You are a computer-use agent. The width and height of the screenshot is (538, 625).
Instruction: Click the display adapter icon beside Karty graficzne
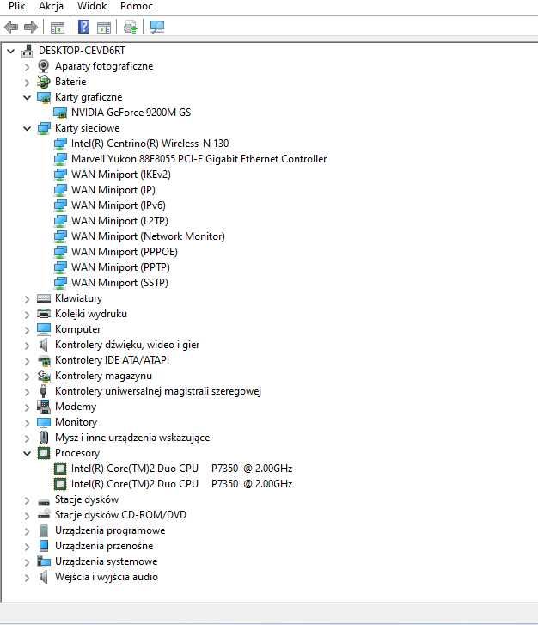coord(44,97)
